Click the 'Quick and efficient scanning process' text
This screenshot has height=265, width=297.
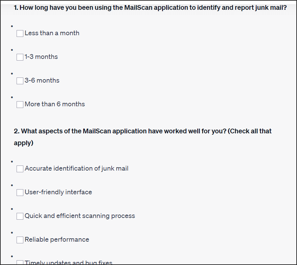point(80,216)
